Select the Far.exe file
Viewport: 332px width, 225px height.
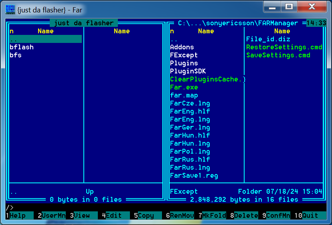[184, 87]
